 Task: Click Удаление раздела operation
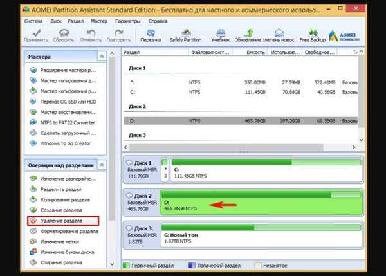pos(63,221)
